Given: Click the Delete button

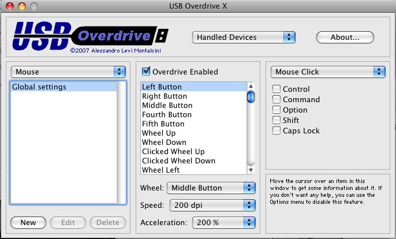Looking at the screenshot, I should click(x=108, y=223).
